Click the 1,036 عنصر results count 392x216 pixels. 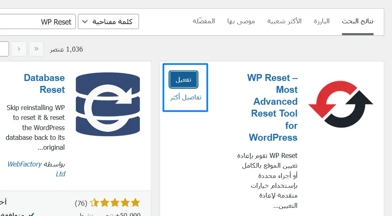coord(66,49)
